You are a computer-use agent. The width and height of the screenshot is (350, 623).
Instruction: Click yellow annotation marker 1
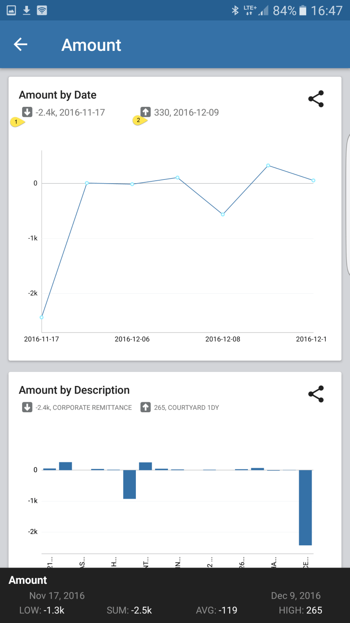coord(17,122)
